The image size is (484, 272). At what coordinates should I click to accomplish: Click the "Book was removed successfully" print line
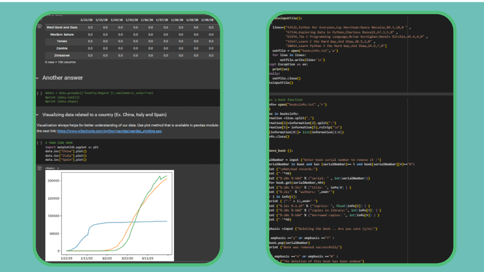coord(305,247)
